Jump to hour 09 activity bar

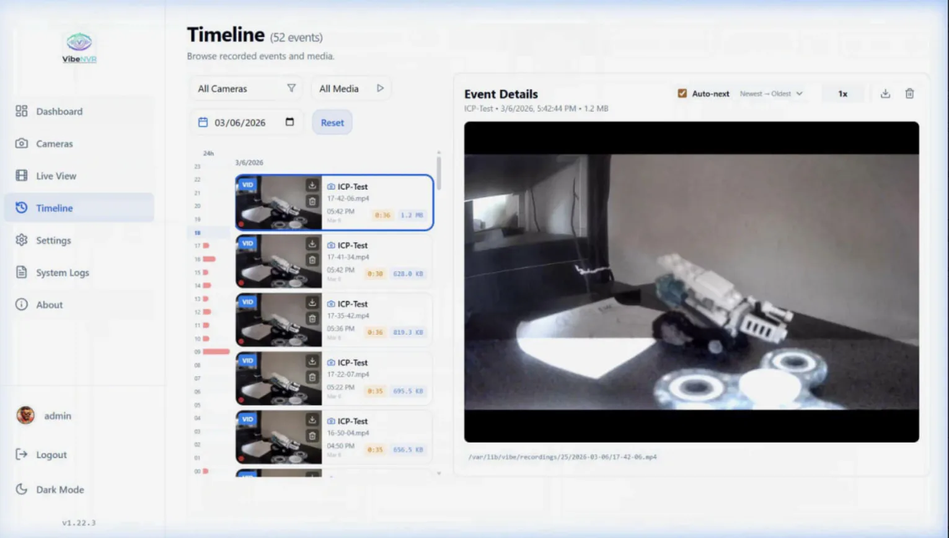pyautogui.click(x=216, y=352)
